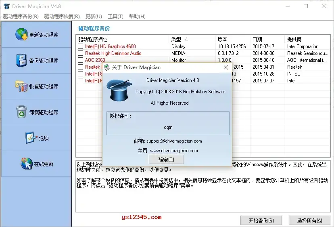Select the 选项 sidebar label
This screenshot has height=227, width=334.
44,138
